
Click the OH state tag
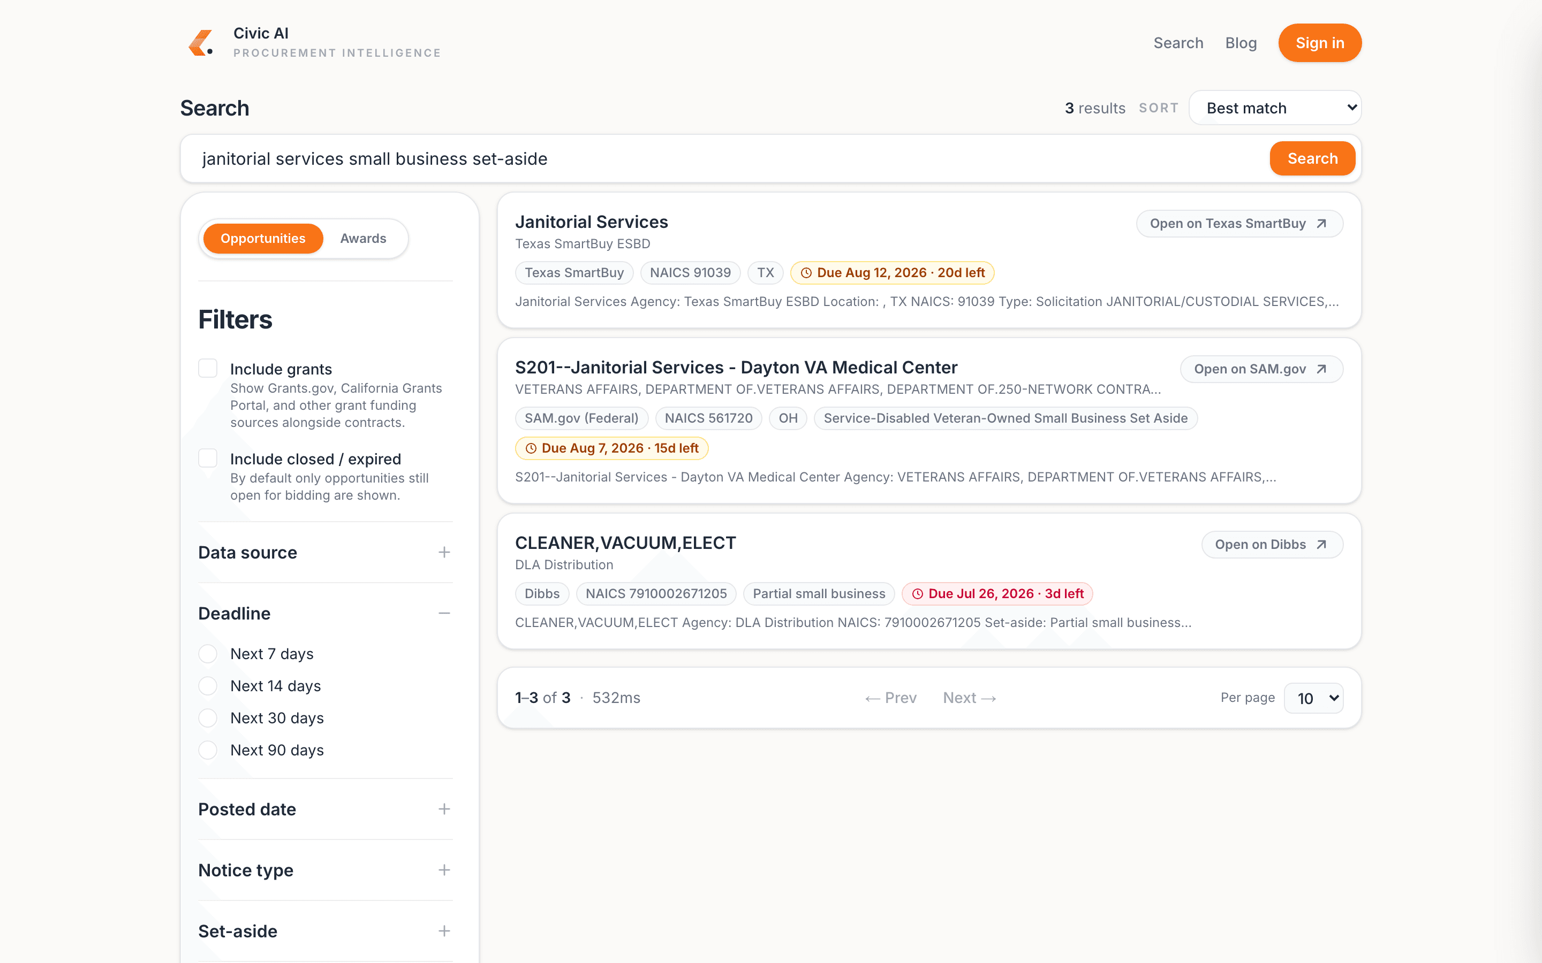tap(788, 418)
